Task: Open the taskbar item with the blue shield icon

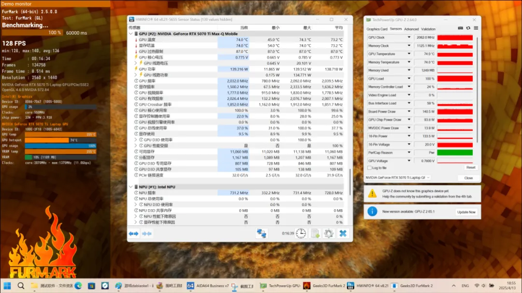Action: coord(105,286)
